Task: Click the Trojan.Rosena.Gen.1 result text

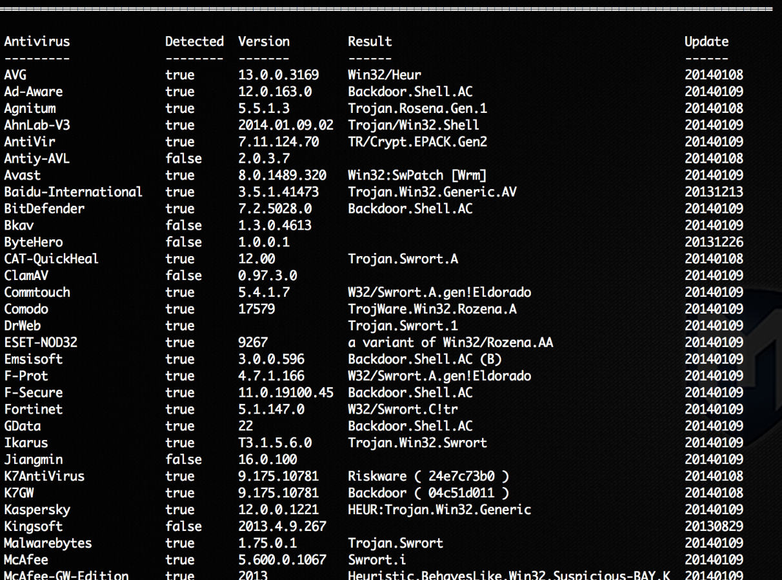Action: click(417, 108)
